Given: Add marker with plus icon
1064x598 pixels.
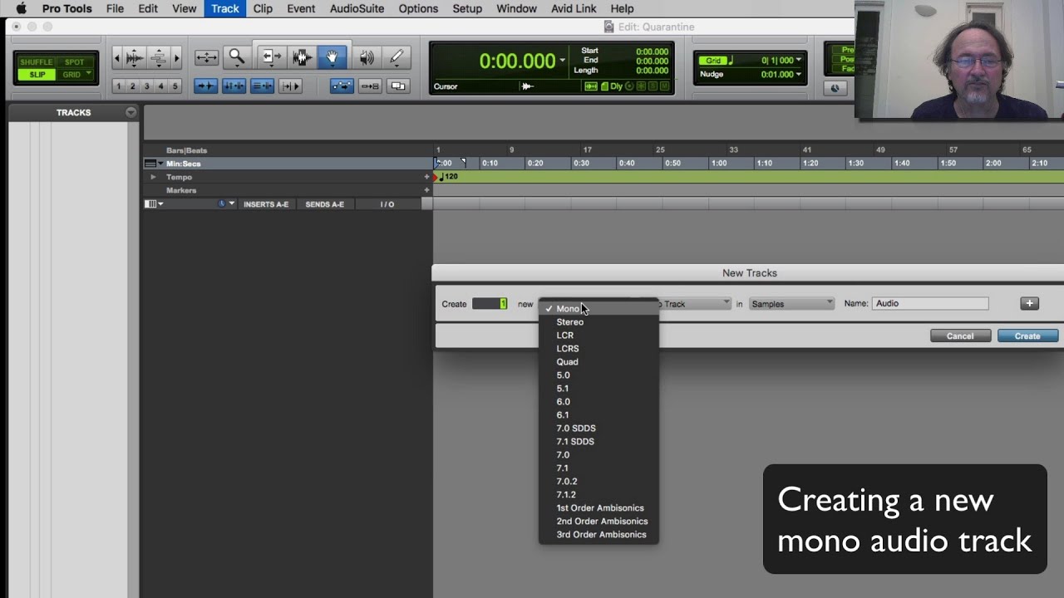Looking at the screenshot, I should point(427,190).
